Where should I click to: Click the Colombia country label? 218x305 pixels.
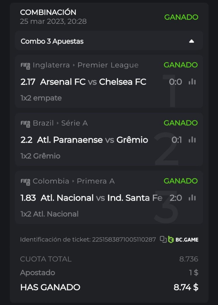click(51, 181)
